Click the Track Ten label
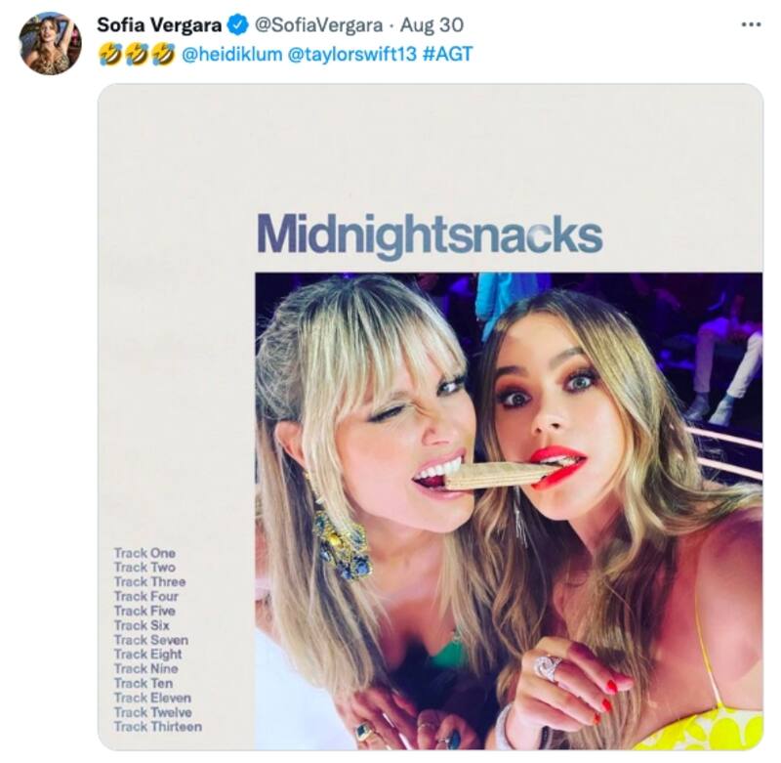The image size is (781, 763). (x=144, y=683)
